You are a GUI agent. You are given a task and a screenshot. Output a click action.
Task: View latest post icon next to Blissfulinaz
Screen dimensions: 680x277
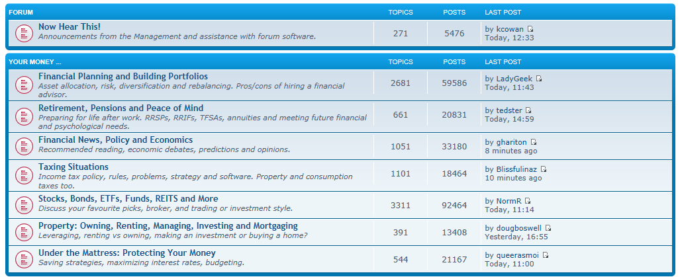(x=544, y=169)
